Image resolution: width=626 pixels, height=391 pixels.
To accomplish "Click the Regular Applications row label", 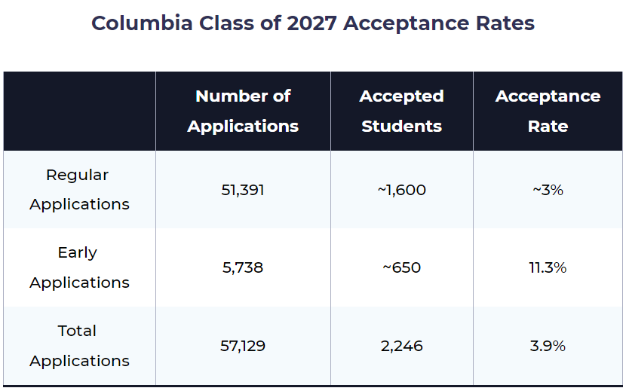I will point(79,190).
